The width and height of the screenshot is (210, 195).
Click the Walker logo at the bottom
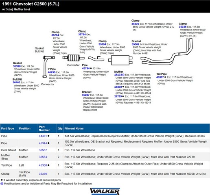point(105,191)
